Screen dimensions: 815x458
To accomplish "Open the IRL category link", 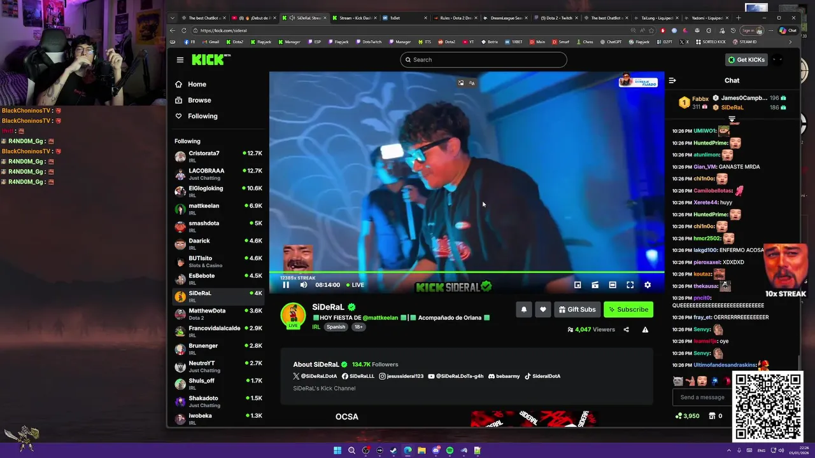I will [316, 327].
